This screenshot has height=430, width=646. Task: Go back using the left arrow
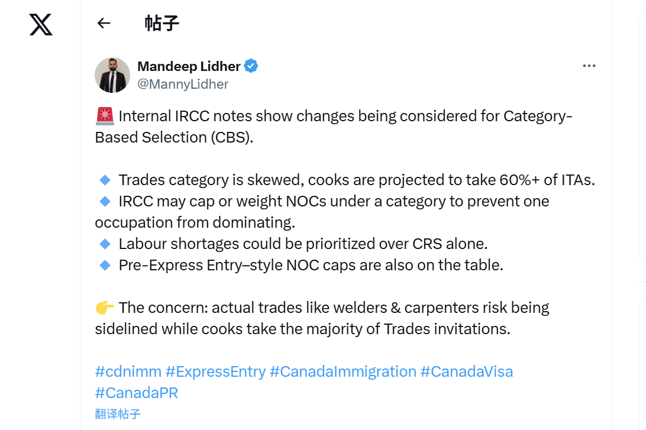104,23
